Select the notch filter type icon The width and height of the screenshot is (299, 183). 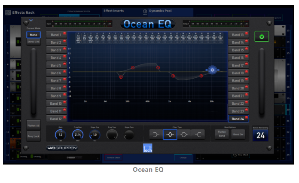tap(184, 134)
